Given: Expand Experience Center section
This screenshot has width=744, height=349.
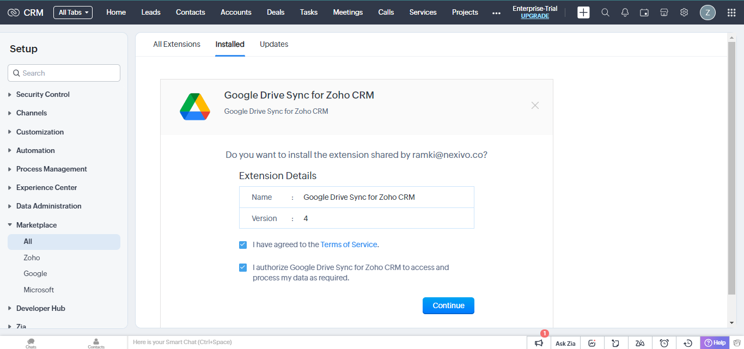Looking at the screenshot, I should [47, 187].
